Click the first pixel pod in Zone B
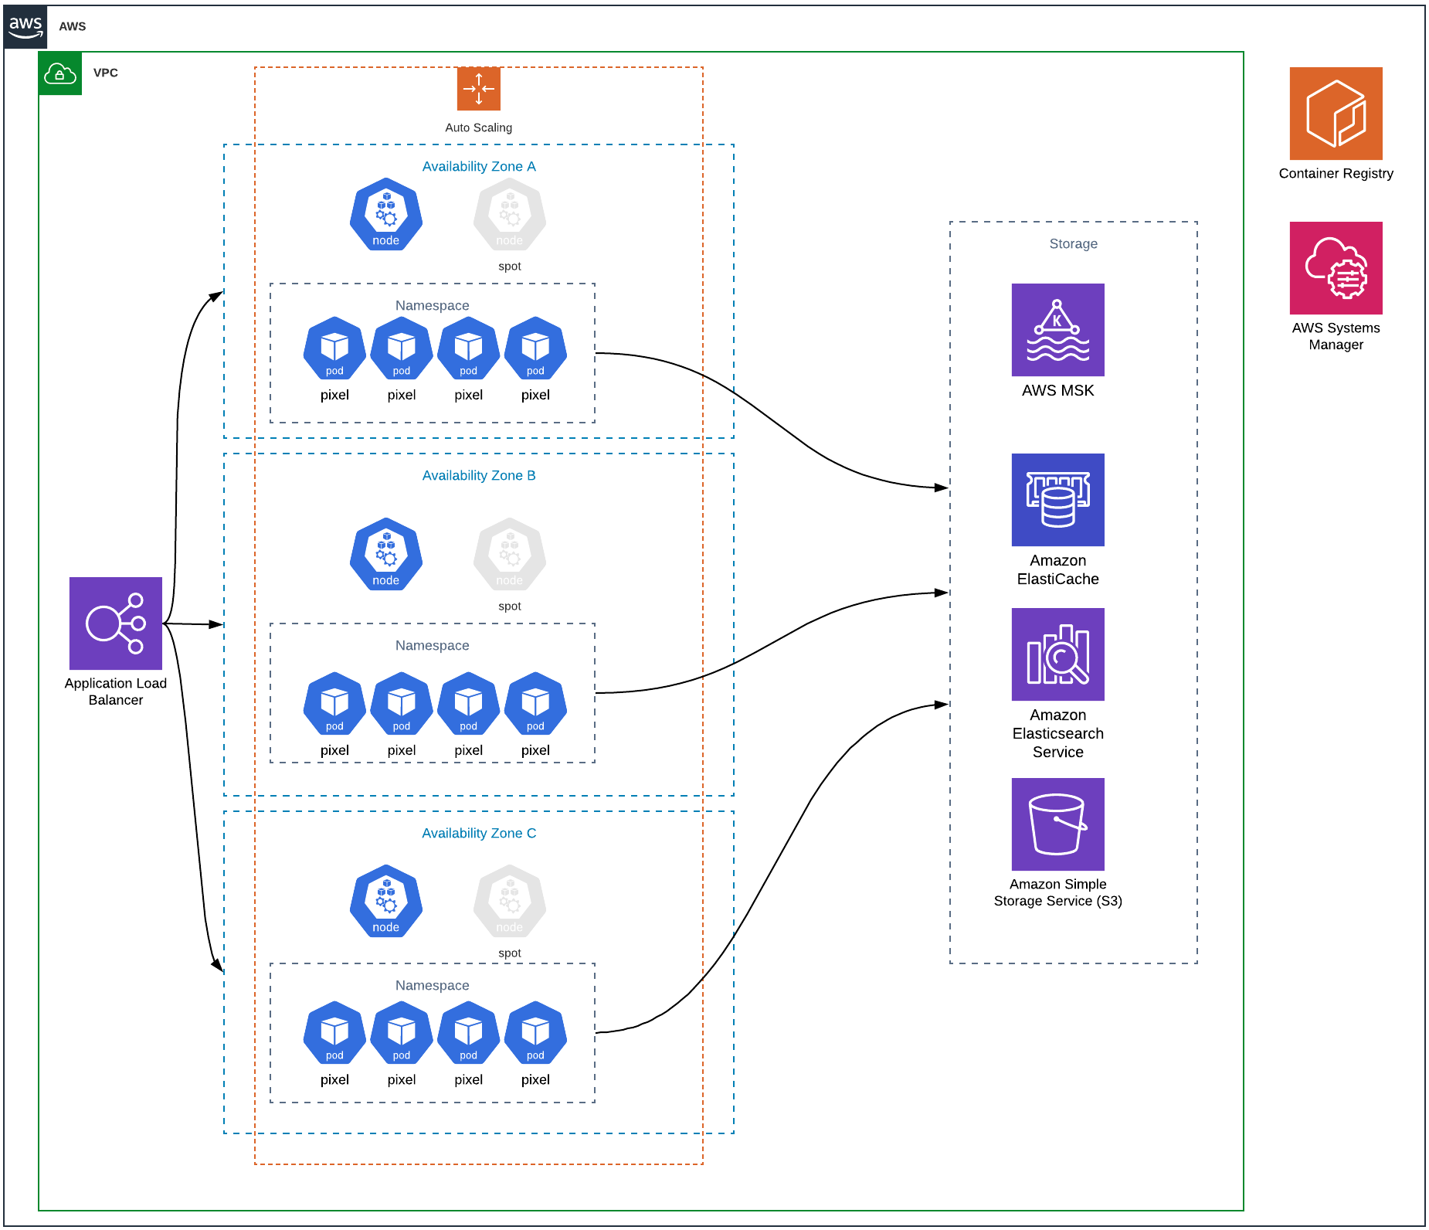The width and height of the screenshot is (1429, 1230). click(334, 704)
